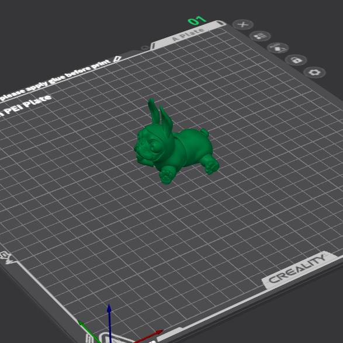Image resolution: width=343 pixels, height=343 pixels.
Task: Open plate settings via the gear icon
Action: (x=314, y=72)
